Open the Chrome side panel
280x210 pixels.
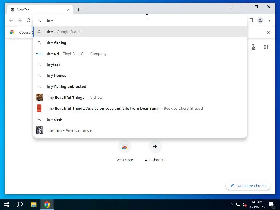(x=252, y=20)
